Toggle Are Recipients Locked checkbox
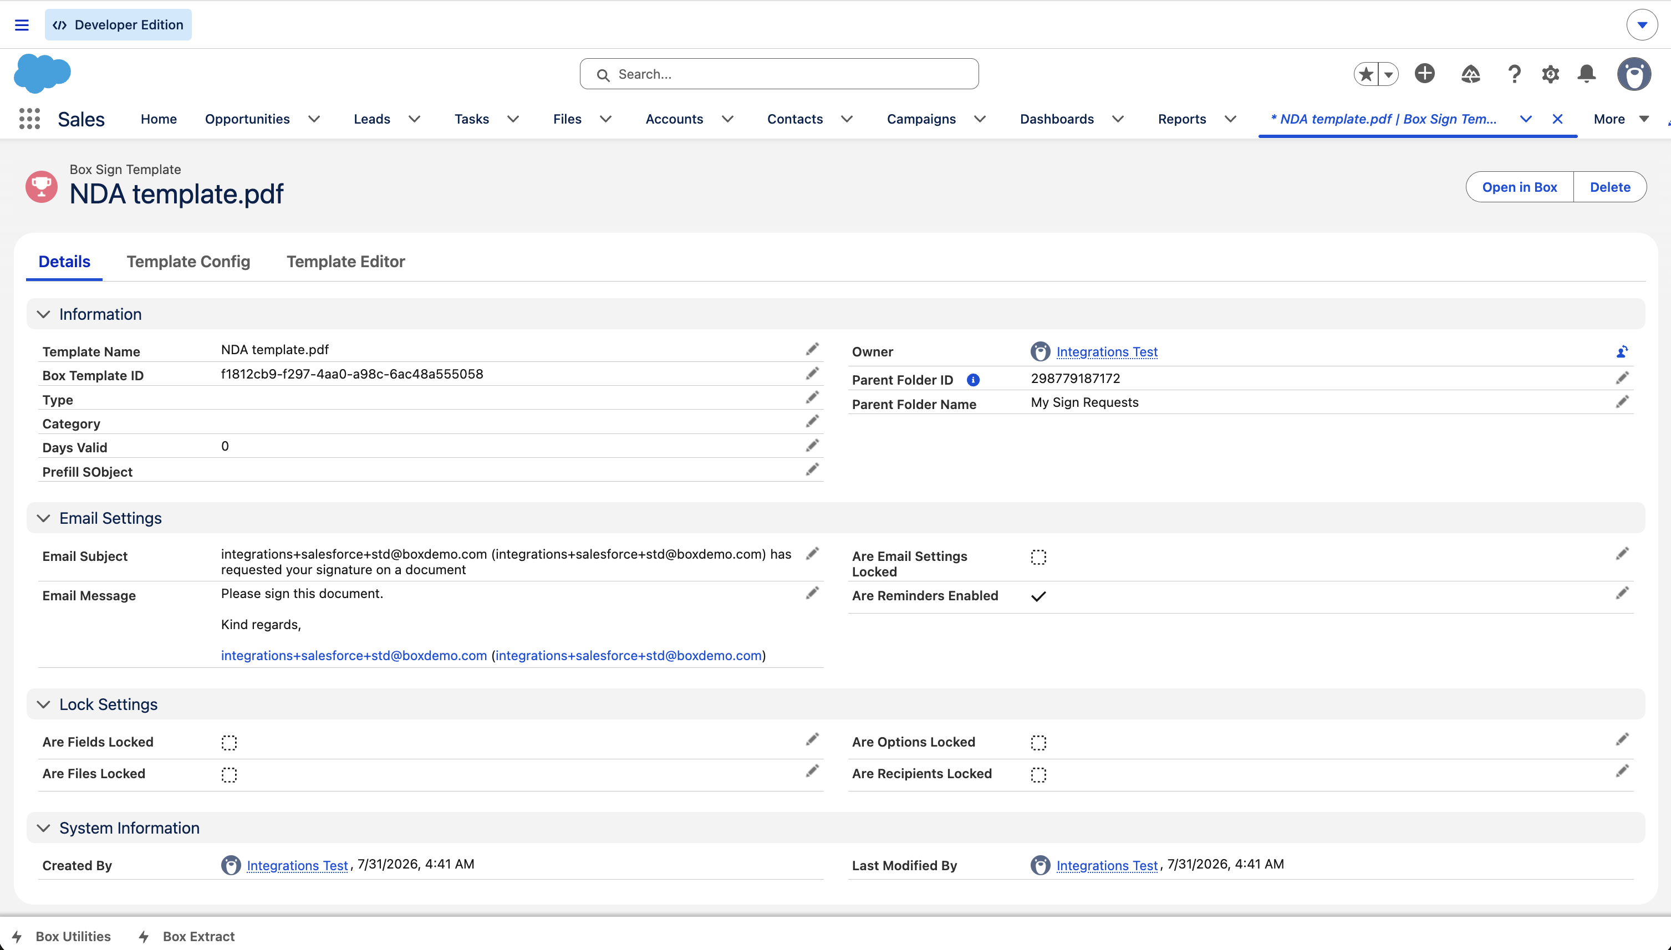Viewport: 1671px width, 950px height. (x=1038, y=774)
